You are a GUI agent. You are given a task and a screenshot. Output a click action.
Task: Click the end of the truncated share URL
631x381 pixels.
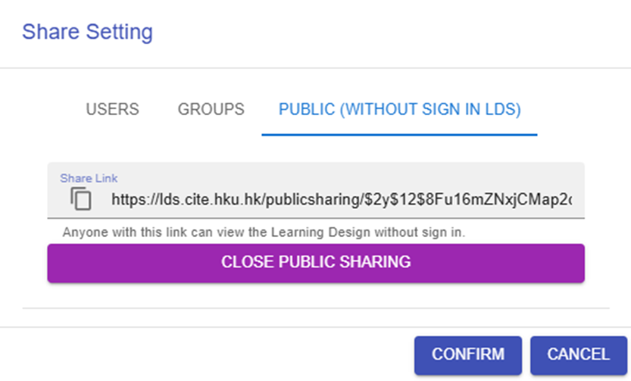click(x=568, y=200)
